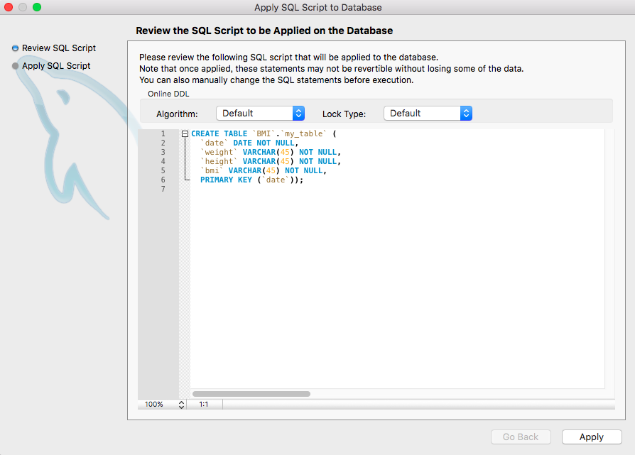This screenshot has height=455, width=635.
Task: Open the Lock Type dropdown
Action: coord(428,114)
